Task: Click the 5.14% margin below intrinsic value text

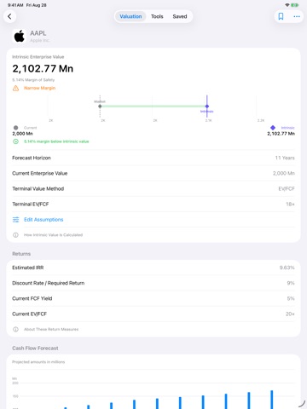Action: (56, 141)
